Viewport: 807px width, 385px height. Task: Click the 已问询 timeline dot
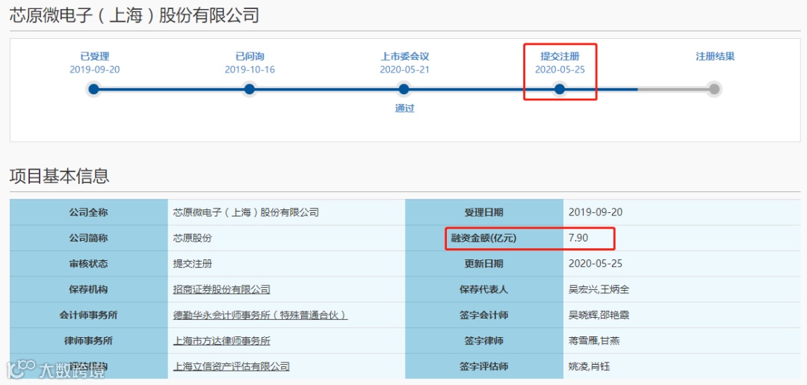(249, 90)
